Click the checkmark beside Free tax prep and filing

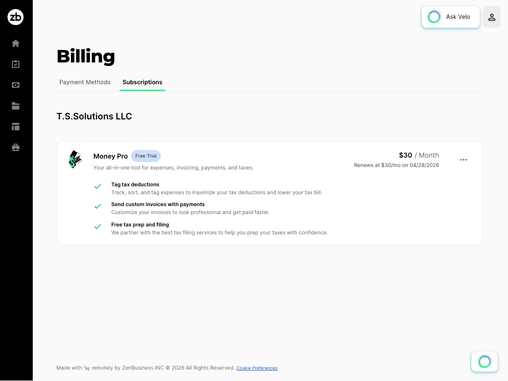[98, 226]
